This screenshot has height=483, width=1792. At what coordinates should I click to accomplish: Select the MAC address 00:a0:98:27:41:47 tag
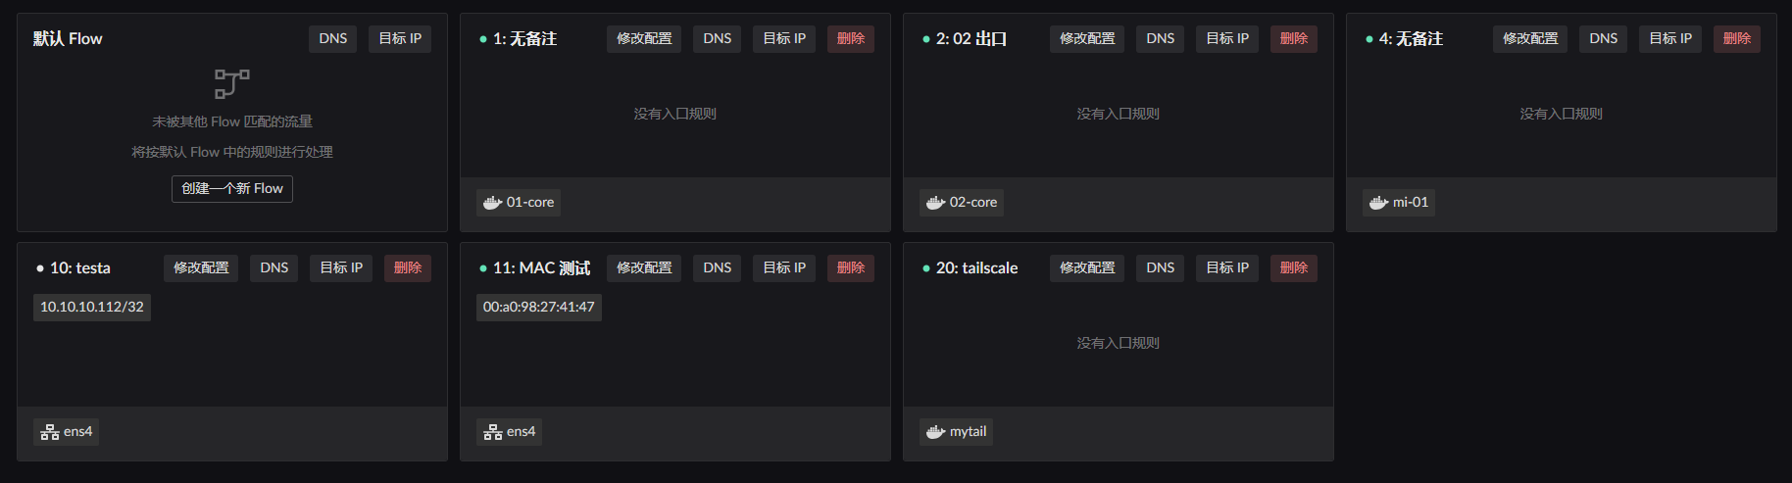539,308
